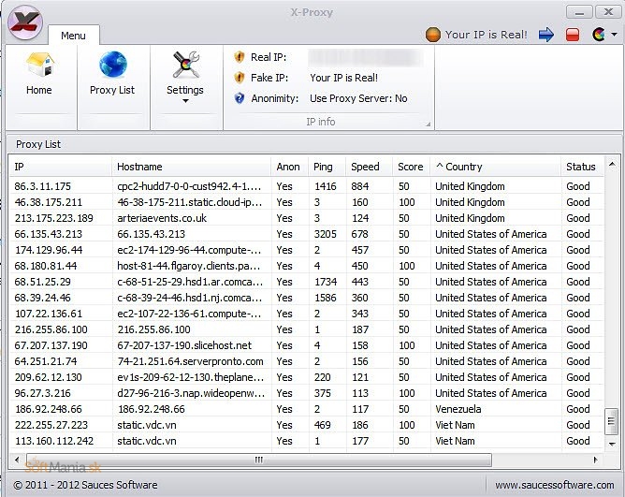Image resolution: width=625 pixels, height=497 pixels.
Task: Click 'Use Proxy Server: No' text
Action: coord(358,98)
